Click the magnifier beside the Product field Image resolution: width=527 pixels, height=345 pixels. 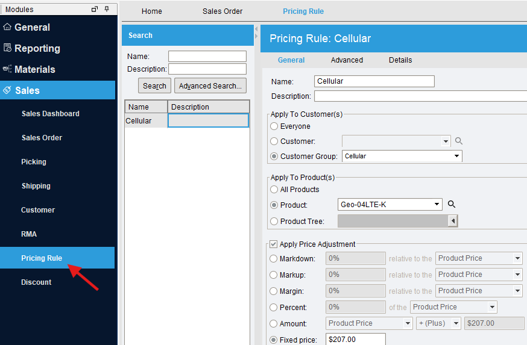(x=452, y=204)
